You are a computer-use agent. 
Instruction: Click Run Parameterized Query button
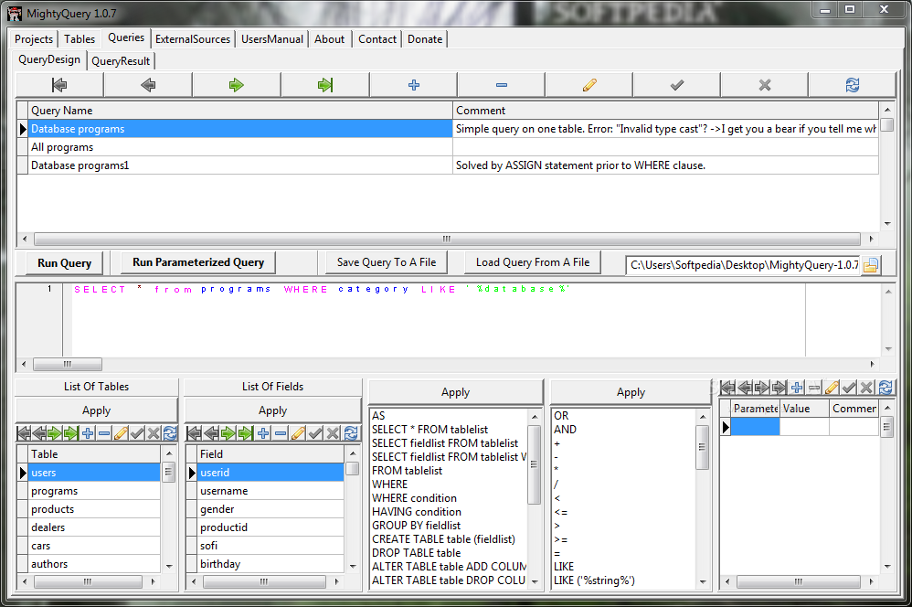[x=197, y=262]
